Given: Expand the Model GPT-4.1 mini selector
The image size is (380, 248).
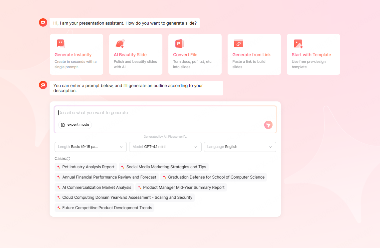Looking at the screenshot, I should coord(165,147).
